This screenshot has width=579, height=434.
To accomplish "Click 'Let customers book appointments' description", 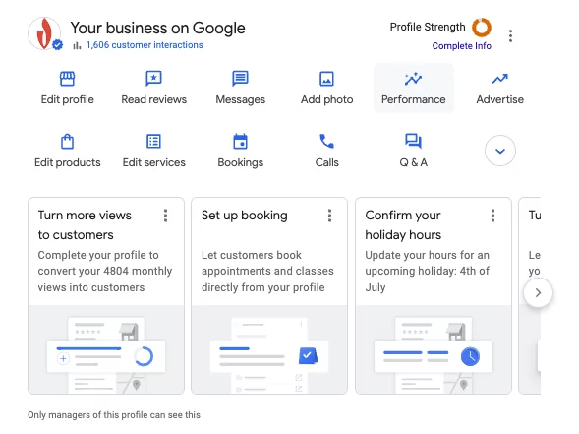I will (267, 271).
